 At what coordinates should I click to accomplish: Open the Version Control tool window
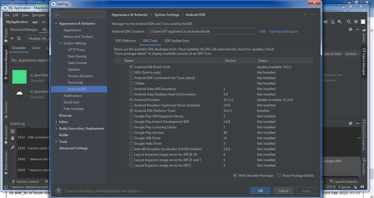pyautogui.click(x=25, y=182)
